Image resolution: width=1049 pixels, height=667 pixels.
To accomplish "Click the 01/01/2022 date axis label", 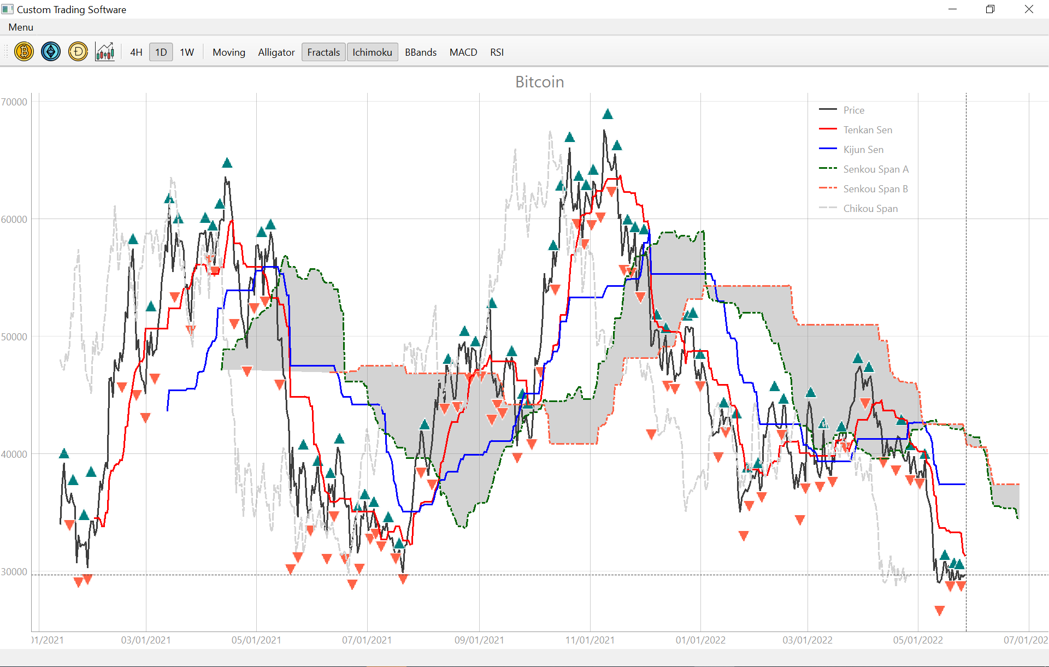I will 700,640.
